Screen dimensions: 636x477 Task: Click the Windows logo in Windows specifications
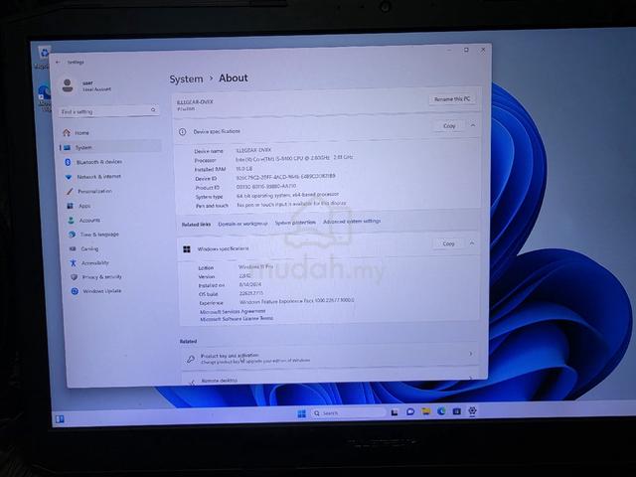(x=187, y=249)
